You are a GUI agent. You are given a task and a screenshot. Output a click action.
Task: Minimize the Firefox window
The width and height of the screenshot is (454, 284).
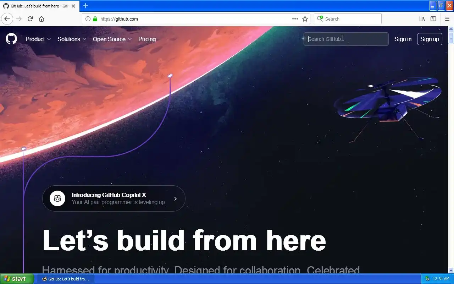(x=433, y=6)
